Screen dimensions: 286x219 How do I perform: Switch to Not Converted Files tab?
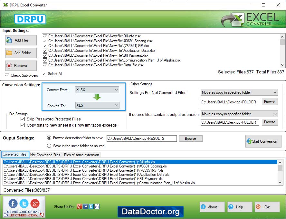pos(45,155)
